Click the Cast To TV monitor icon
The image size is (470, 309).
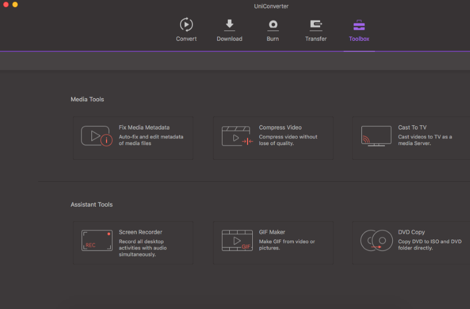(376, 136)
